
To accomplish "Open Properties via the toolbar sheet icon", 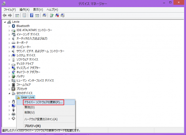I will (25, 16).
